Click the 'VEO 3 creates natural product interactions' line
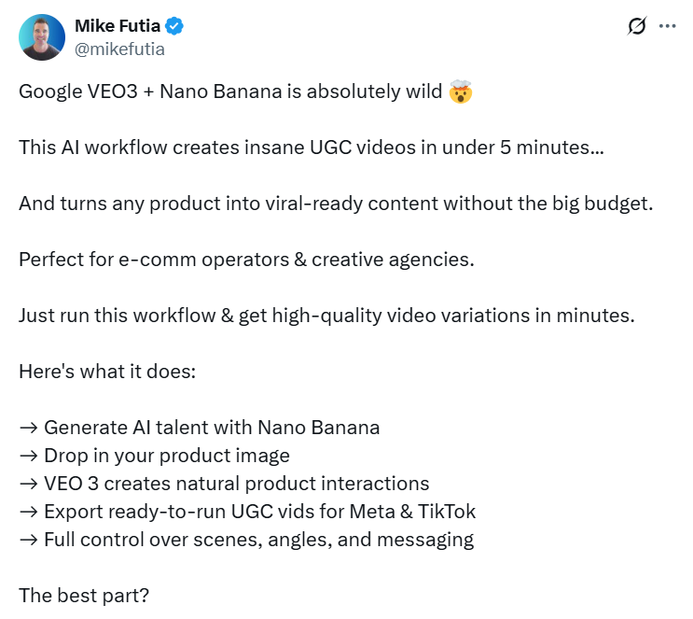693x619 pixels. pos(236,484)
